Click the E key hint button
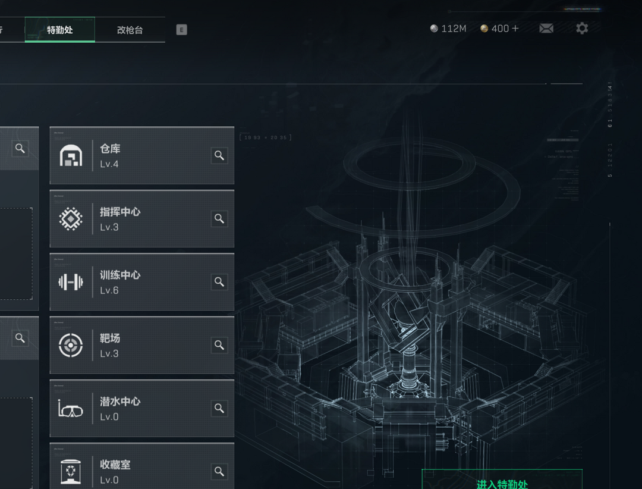Screen dimensions: 642x489 pyautogui.click(x=181, y=30)
